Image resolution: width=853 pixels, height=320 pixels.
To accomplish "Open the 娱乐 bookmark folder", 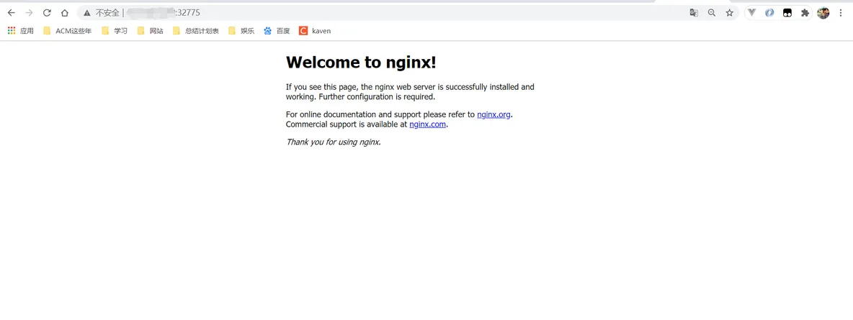I will click(x=241, y=31).
